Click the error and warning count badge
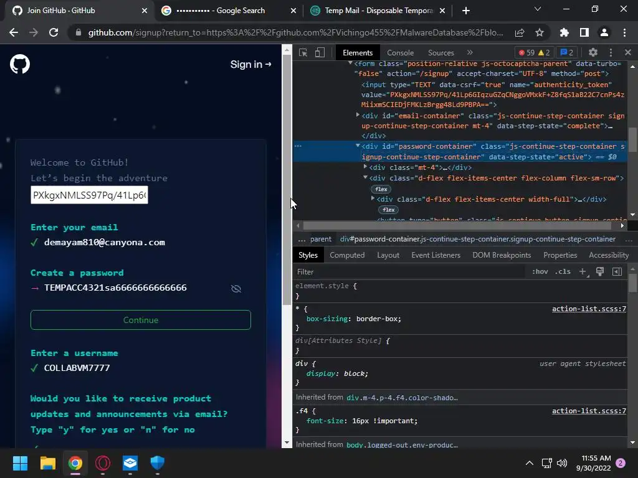Screen dimensions: 638x478 tap(534, 52)
